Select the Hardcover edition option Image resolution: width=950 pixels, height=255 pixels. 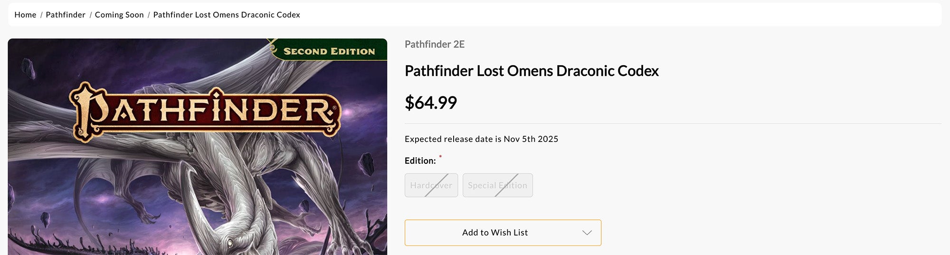point(431,185)
